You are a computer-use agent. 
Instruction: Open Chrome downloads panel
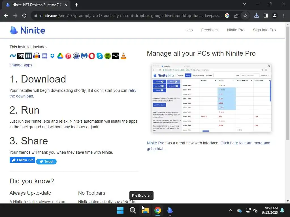coord(257,16)
